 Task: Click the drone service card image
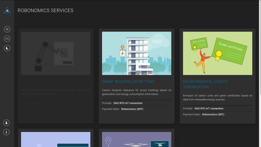(137, 140)
